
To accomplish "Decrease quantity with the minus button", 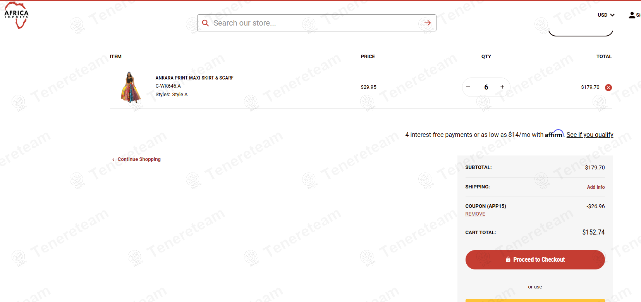I will 468,87.
